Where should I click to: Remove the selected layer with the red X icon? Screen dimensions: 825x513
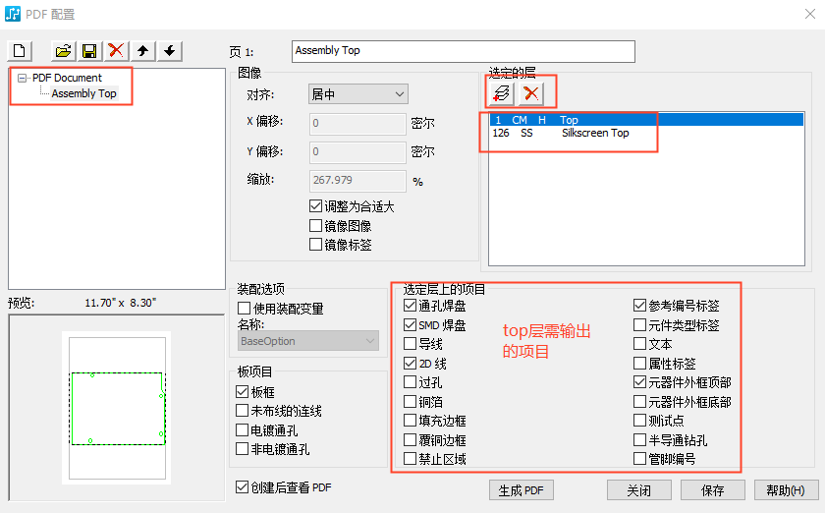531,93
